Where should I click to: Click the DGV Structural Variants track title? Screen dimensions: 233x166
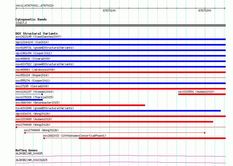pos(37,34)
